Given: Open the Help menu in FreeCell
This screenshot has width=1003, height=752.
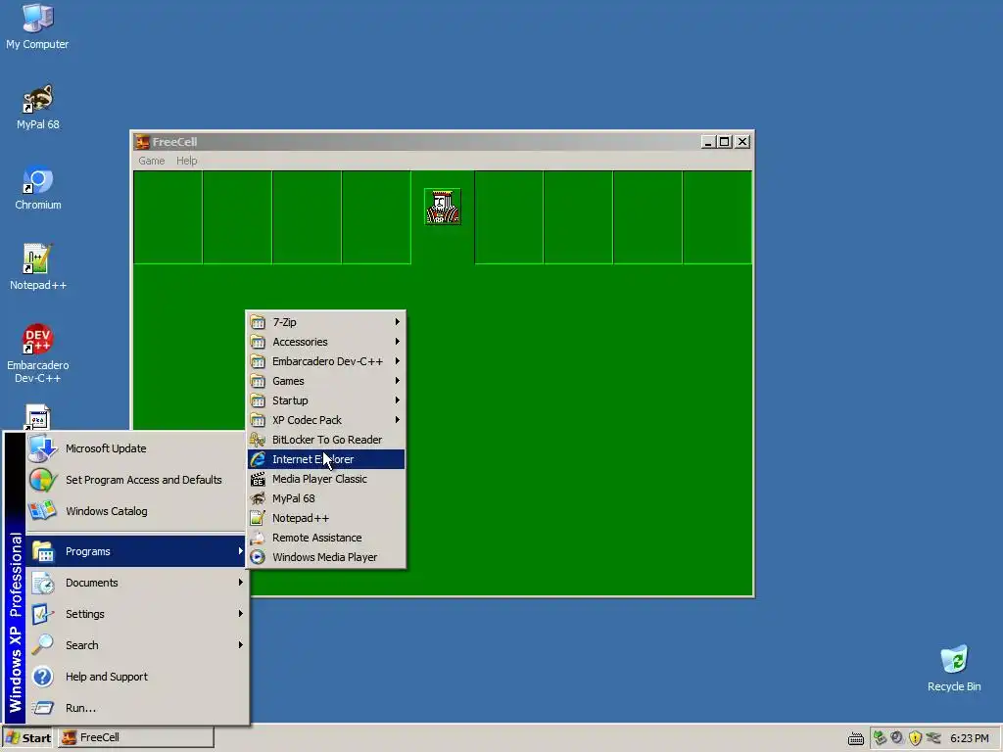Looking at the screenshot, I should pos(187,161).
